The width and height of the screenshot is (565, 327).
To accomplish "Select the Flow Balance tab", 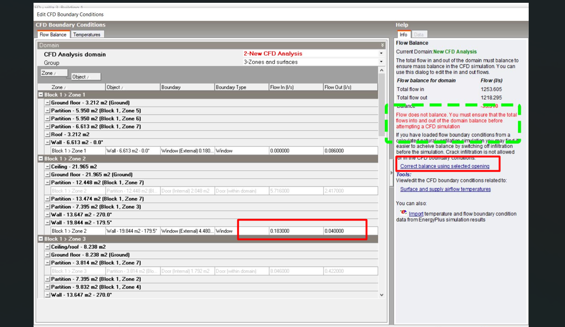I will (x=53, y=34).
